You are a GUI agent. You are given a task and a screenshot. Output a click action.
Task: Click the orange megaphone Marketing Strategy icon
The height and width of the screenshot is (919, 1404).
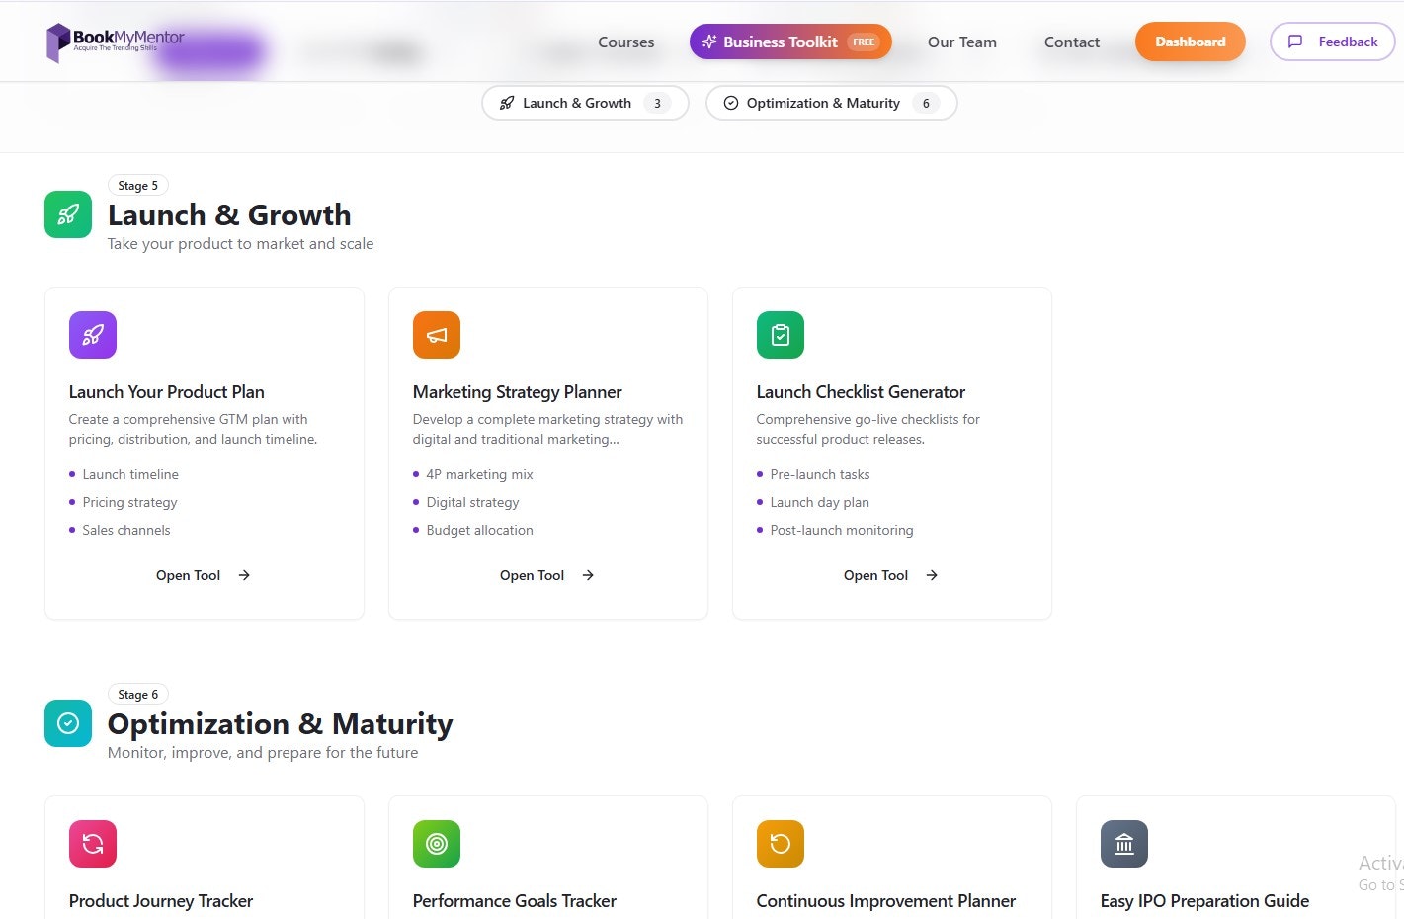point(436,335)
